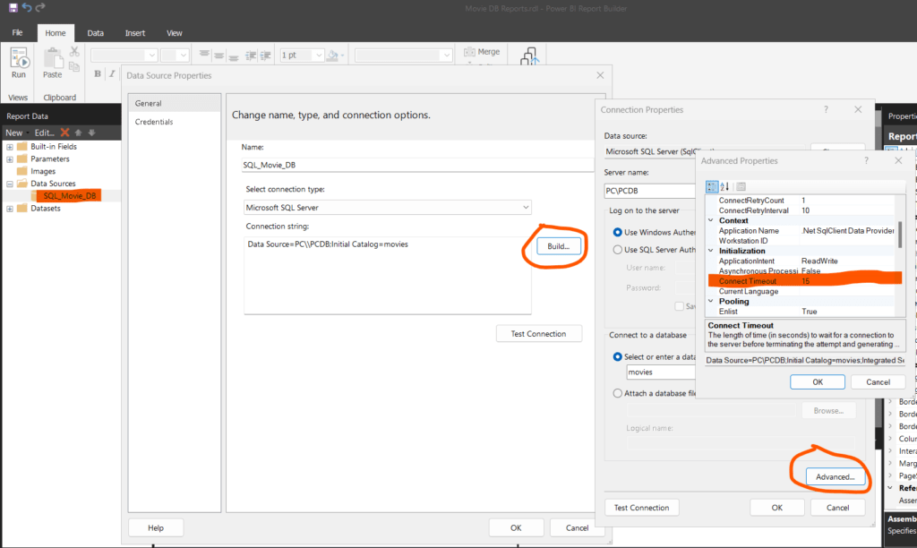Viewport: 917px width, 548px height.
Task: Click the Cut scissors icon
Action: [x=74, y=52]
